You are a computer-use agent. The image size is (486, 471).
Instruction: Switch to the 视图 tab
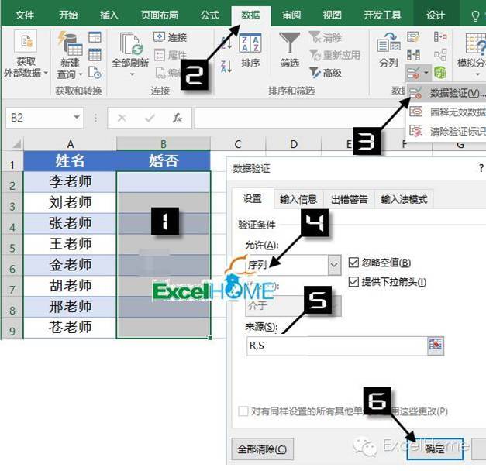[332, 15]
